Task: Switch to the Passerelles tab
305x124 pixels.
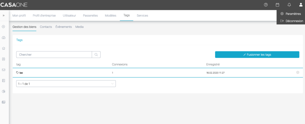Action: pos(90,15)
